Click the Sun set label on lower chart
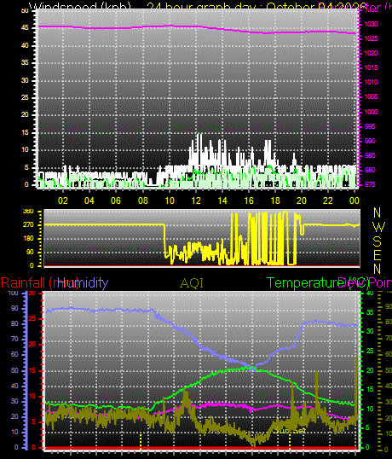Screen dimensions: 392x459 (290, 431)
